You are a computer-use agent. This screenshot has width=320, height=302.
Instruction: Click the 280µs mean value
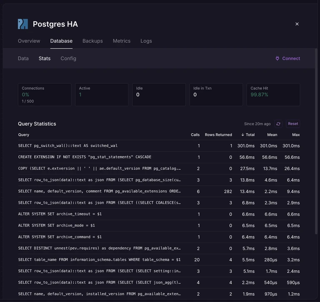click(x=270, y=260)
